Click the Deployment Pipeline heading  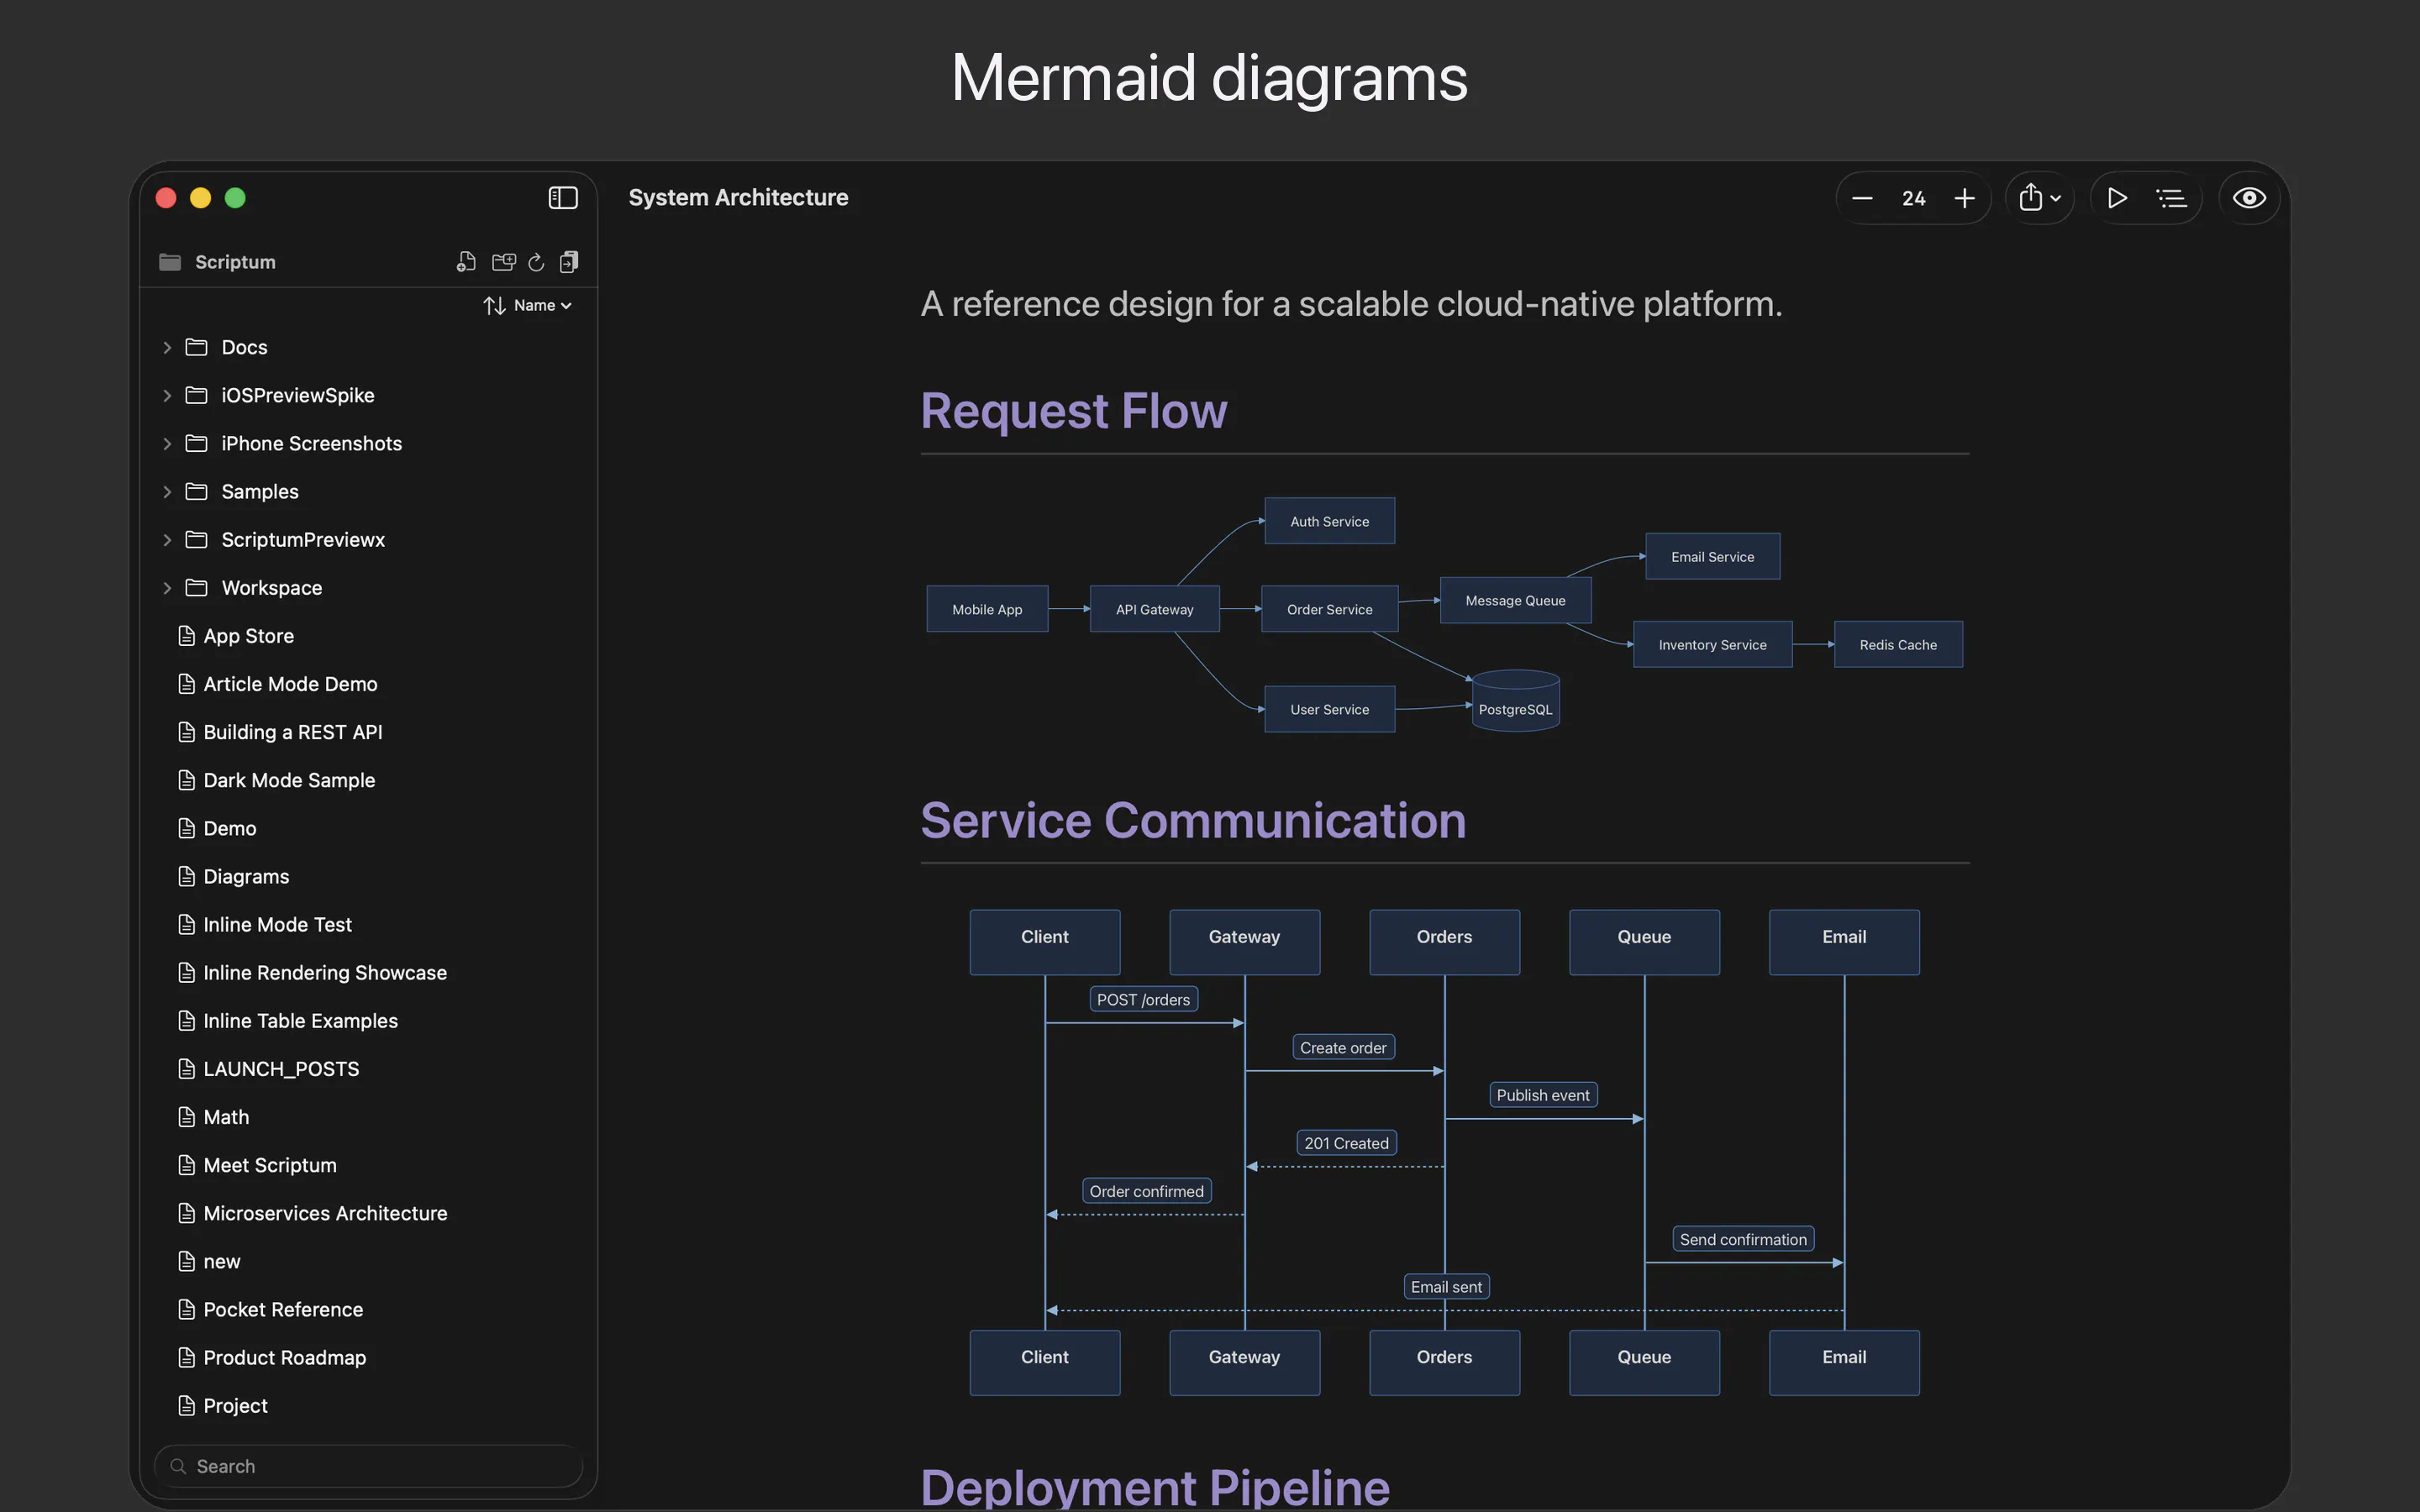[x=1155, y=1487]
